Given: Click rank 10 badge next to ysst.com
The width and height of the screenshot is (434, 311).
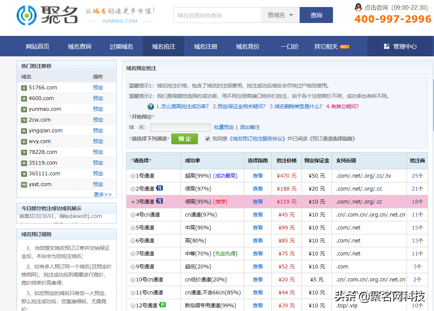Looking at the screenshot, I should pyautogui.click(x=24, y=185).
